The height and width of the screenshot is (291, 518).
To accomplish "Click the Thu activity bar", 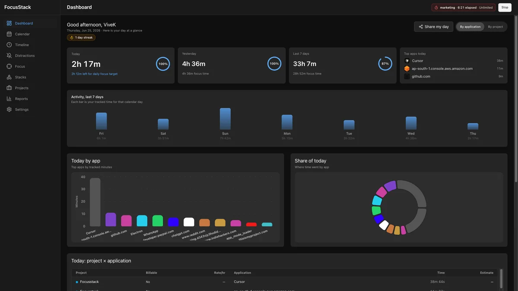I will pos(473,127).
